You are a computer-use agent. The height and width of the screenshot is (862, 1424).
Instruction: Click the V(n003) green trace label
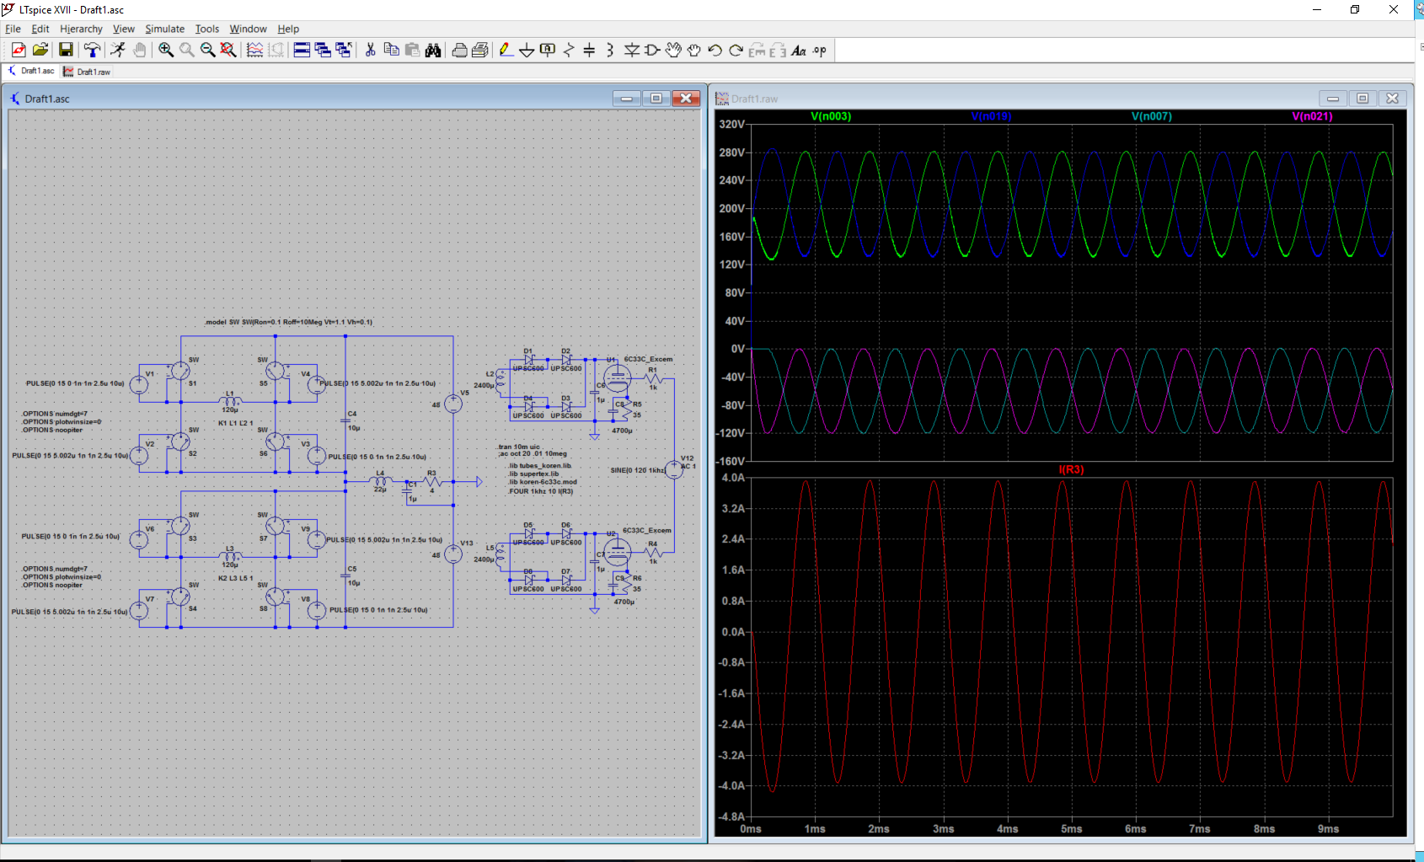coord(831,116)
